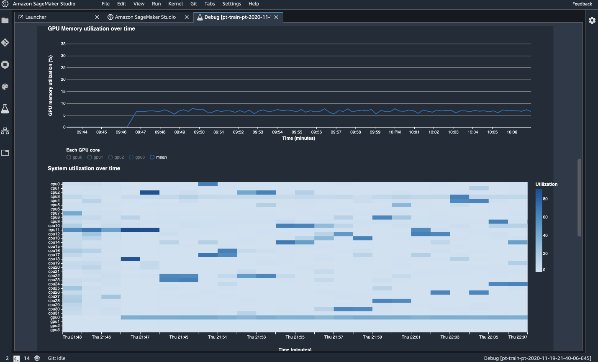The height and width of the screenshot is (362, 598).
Task: Click the kernel chip icon in status bar
Action: 37,358
